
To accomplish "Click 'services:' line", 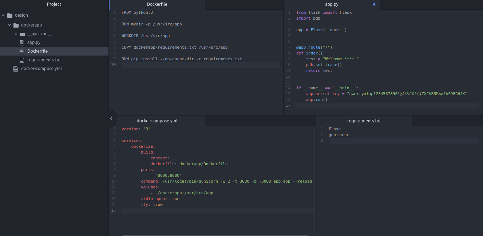I will click(132, 141).
